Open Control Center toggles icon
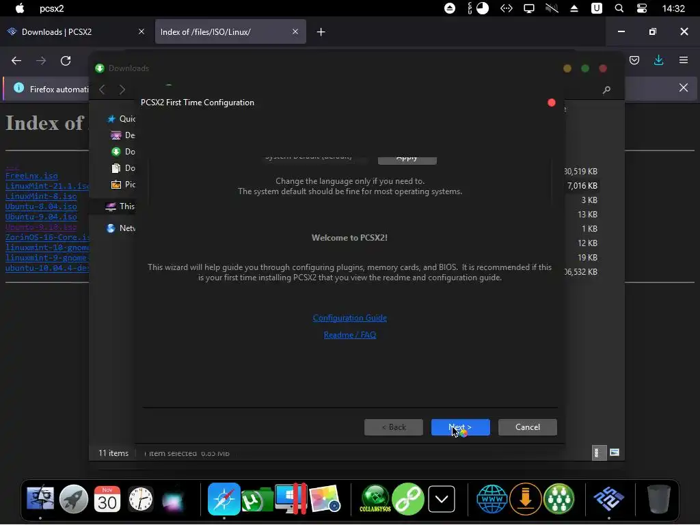Viewport: 700px width, 525px height. [x=641, y=8]
